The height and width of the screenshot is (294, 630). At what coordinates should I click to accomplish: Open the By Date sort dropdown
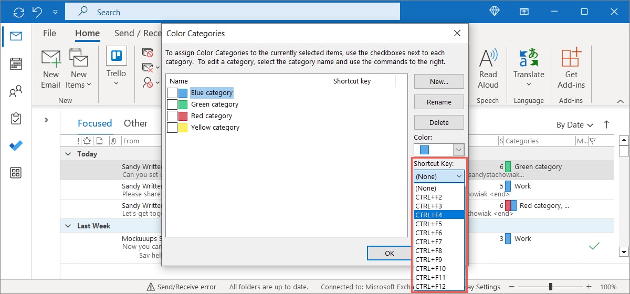(x=575, y=125)
